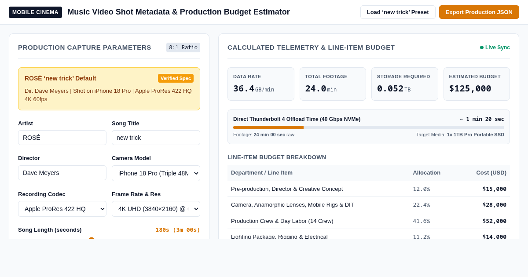
Task: Click the Song Length slider handle
Action: point(92,238)
